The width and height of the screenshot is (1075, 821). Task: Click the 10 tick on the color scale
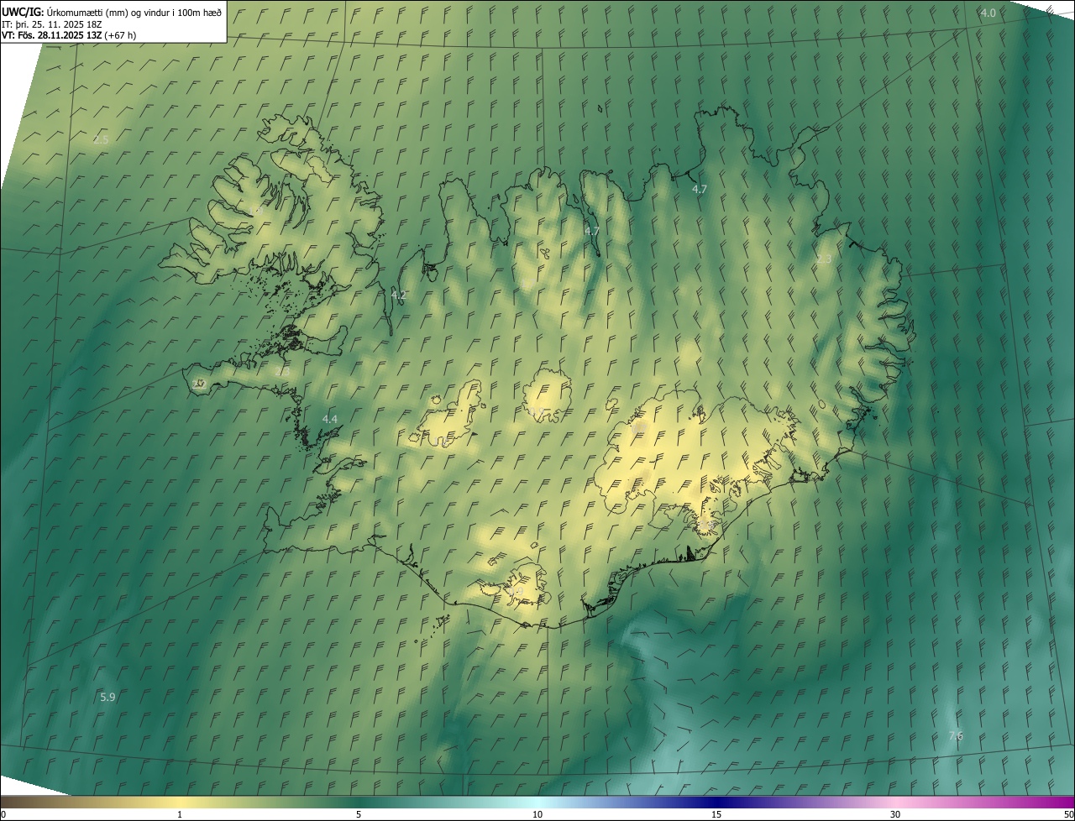(x=537, y=814)
